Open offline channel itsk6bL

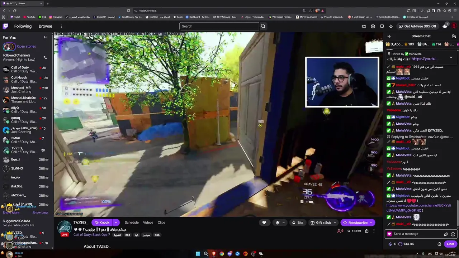(x=25, y=186)
